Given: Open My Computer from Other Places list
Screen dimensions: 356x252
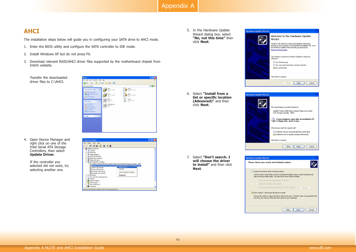Looking at the screenshot, I should 89,110.
